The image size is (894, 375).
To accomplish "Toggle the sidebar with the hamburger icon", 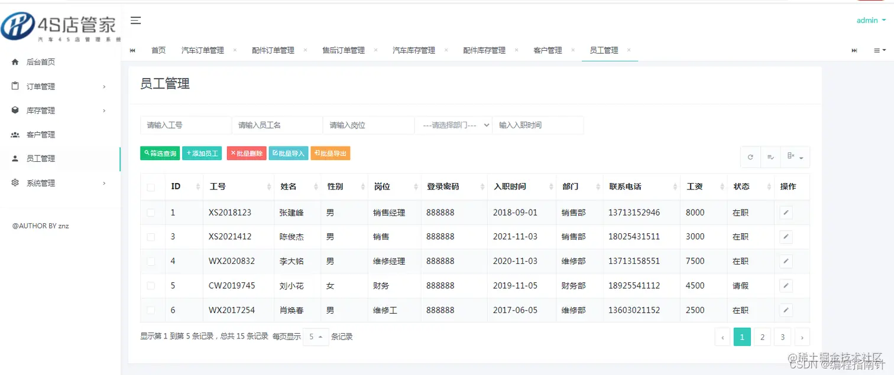I will click(135, 21).
